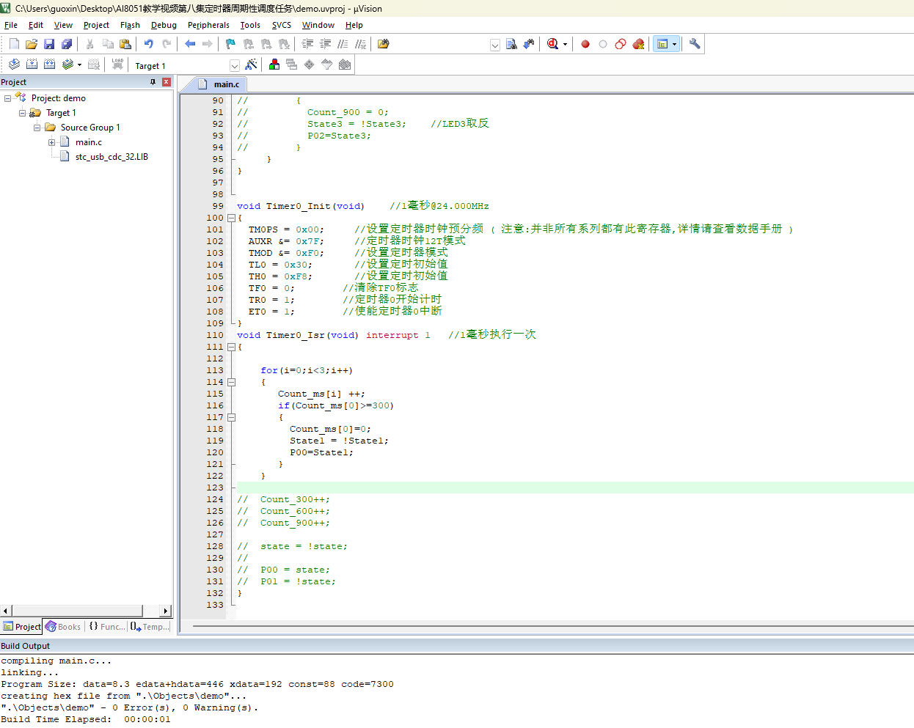Click the Build target icon
The image size is (914, 728).
pos(32,65)
